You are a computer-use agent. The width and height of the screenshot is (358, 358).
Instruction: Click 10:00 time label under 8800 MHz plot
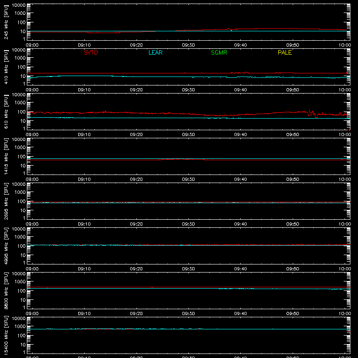[x=345, y=314]
